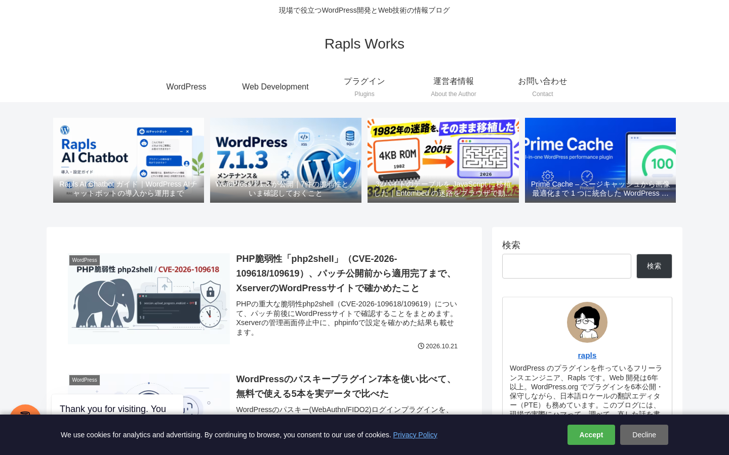Click the php2shell article excerpt text

pos(346,318)
